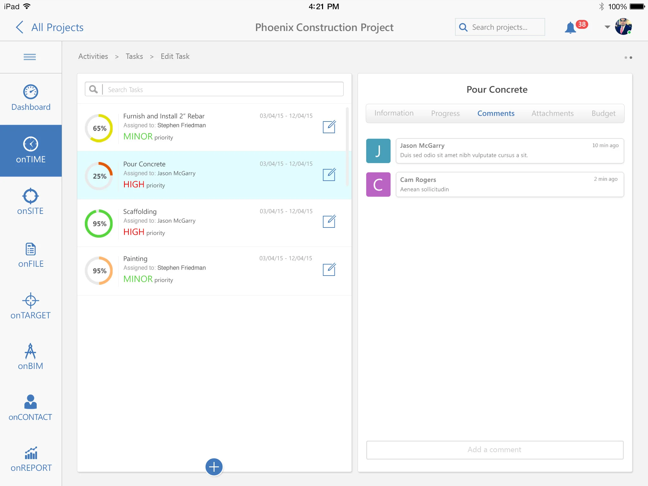Switch to the Budget tab
This screenshot has width=648, height=486.
pos(603,113)
